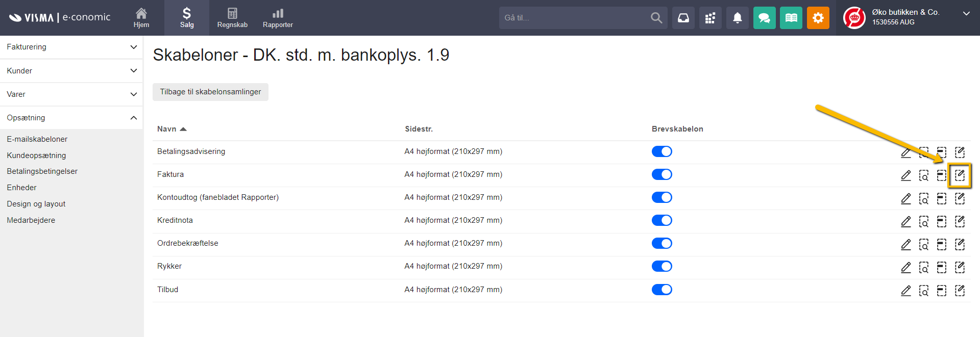
Task: Go to the Rapporter tab
Action: [278, 18]
